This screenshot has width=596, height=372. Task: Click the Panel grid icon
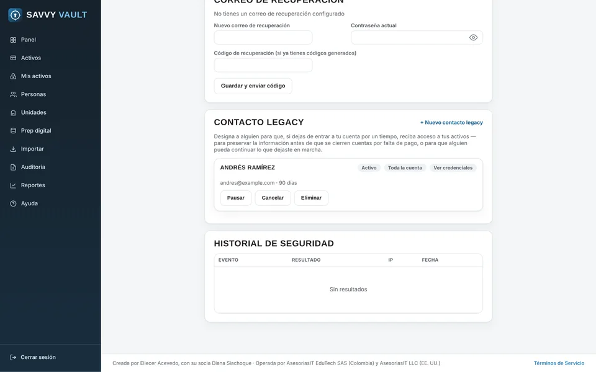[x=13, y=40]
